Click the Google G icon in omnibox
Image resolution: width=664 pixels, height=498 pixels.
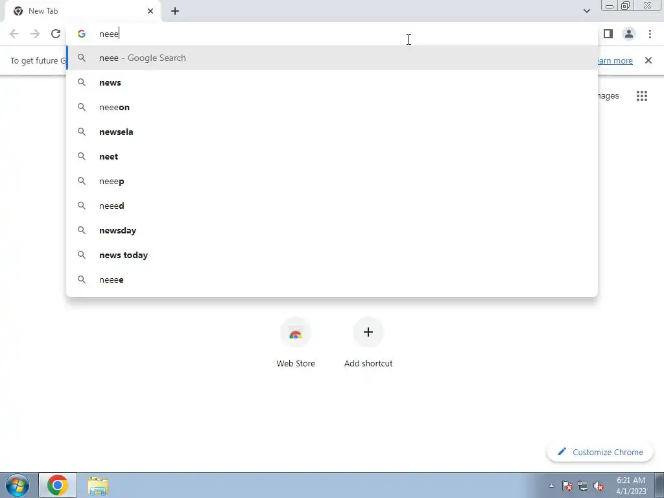(x=81, y=34)
